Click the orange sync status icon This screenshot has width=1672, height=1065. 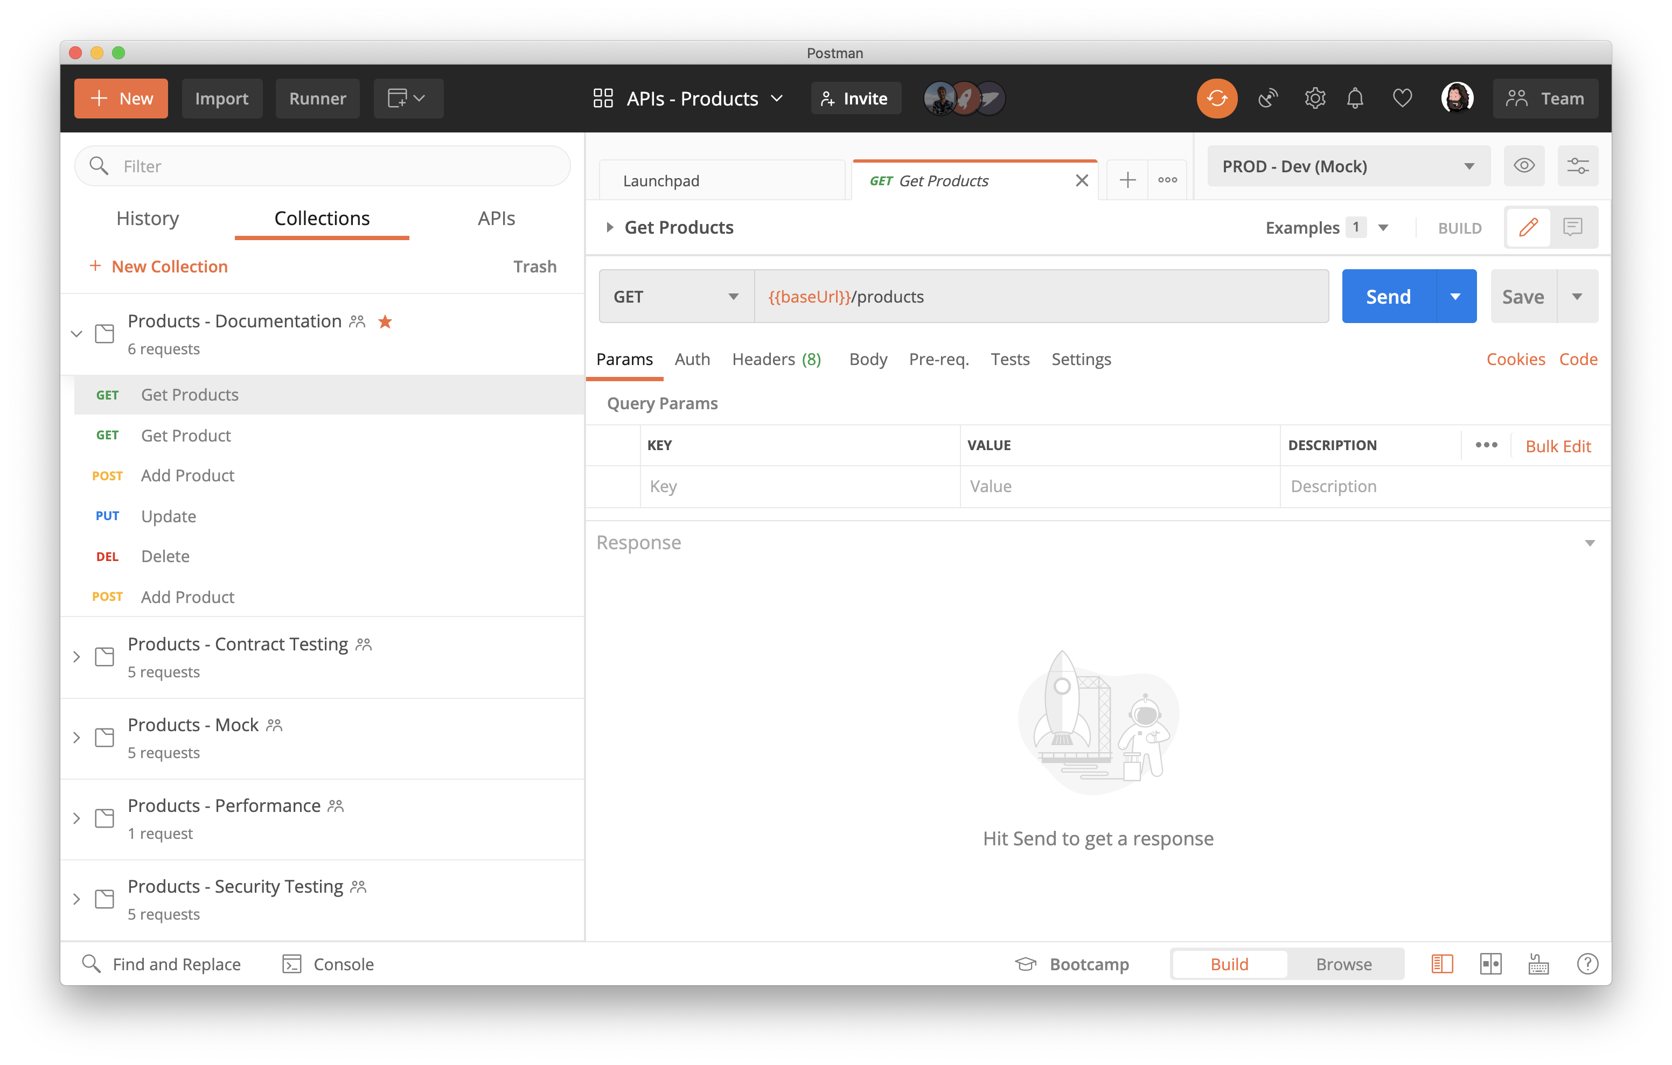pos(1216,99)
